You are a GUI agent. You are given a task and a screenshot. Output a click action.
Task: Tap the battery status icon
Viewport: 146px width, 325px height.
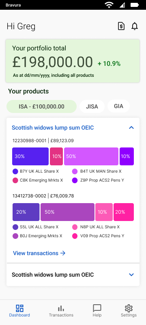(x=135, y=5)
